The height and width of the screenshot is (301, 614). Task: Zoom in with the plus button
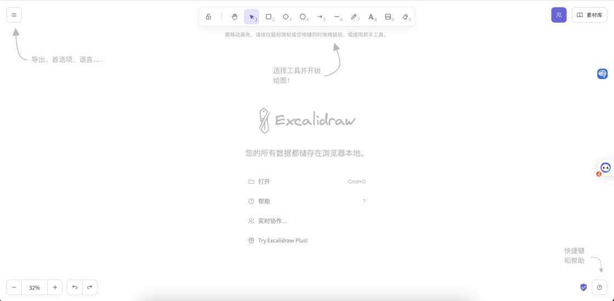pyautogui.click(x=55, y=287)
